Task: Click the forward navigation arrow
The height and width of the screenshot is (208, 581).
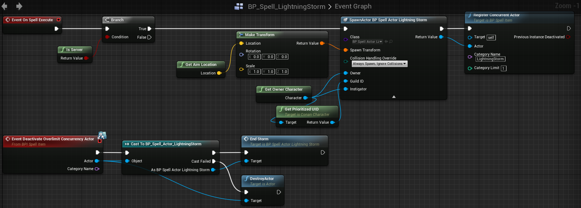Action: pos(19,6)
